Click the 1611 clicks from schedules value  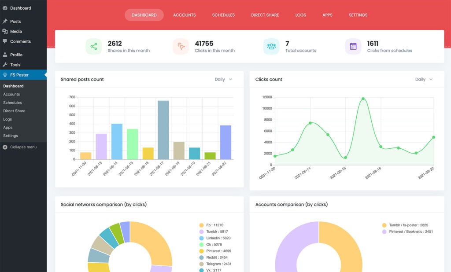[x=373, y=44]
